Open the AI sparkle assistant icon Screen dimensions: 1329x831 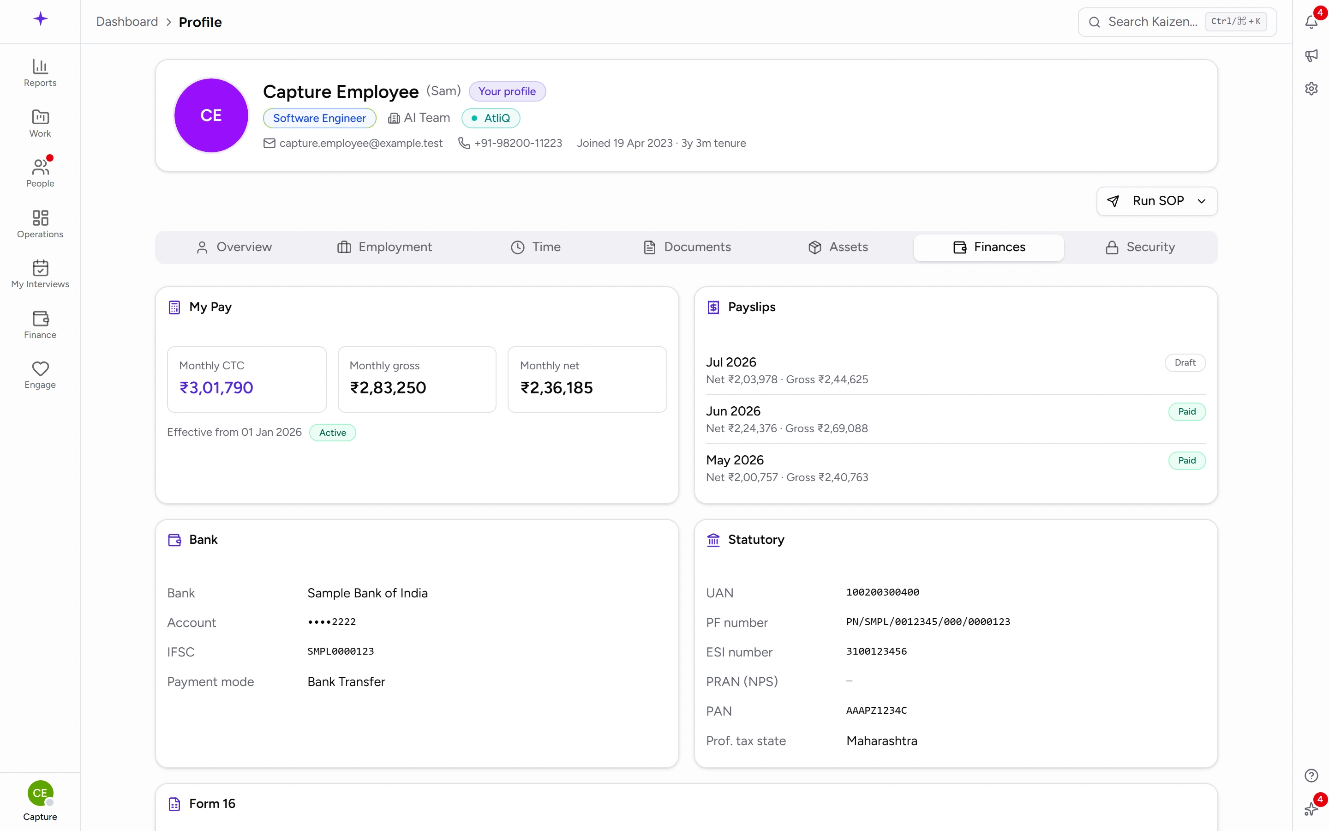[1311, 808]
